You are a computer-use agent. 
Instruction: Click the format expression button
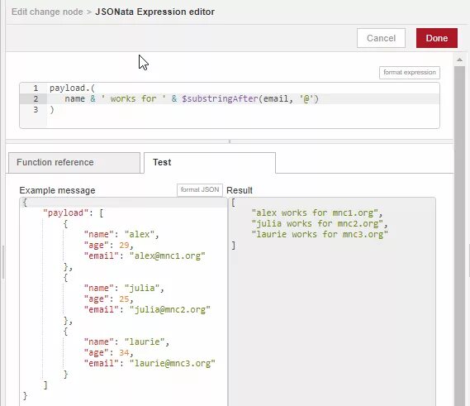pos(410,73)
